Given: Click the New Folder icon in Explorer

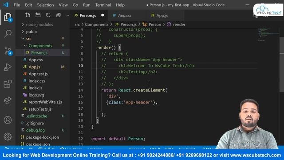Looking at the screenshot, I should tap(38, 15).
